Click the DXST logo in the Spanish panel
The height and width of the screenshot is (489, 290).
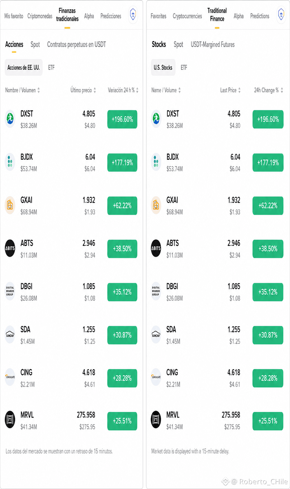pos(10,119)
